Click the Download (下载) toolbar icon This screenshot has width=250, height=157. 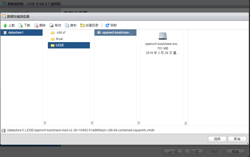coord(20,25)
